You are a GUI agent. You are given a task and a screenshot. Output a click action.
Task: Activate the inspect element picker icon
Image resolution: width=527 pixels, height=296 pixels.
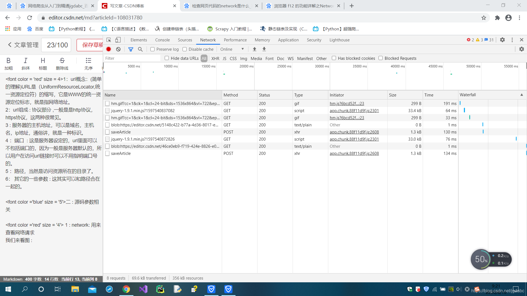coord(109,40)
